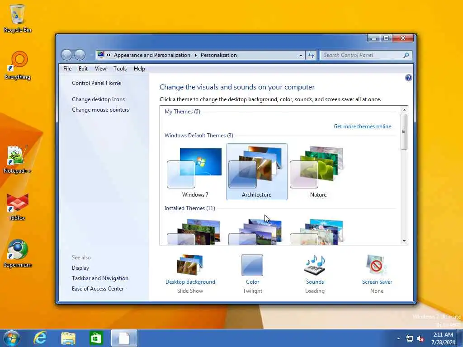The height and width of the screenshot is (347, 463).
Task: Click Get more themes online
Action: pyautogui.click(x=362, y=127)
